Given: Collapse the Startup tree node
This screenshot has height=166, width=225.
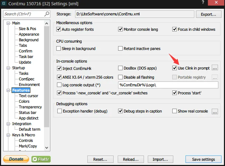Looking at the screenshot, I should (8, 68).
